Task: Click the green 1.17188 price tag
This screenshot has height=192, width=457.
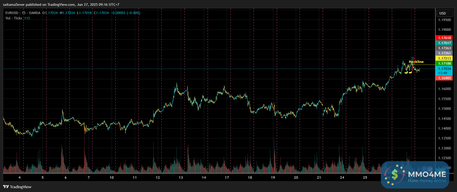Action: coord(444,63)
